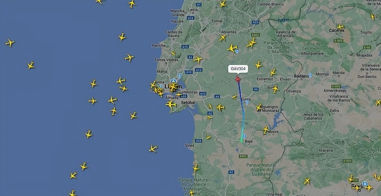
Task: Click the plane south of Abrantes
Action: (222, 38)
